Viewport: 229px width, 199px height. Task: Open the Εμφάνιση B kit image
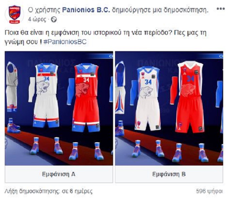pos(169,108)
